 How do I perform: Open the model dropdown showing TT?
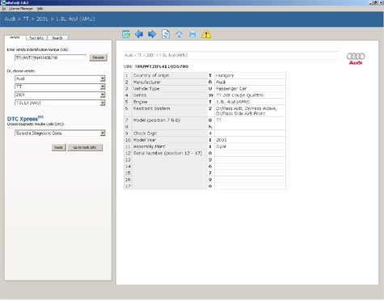click(x=60, y=87)
